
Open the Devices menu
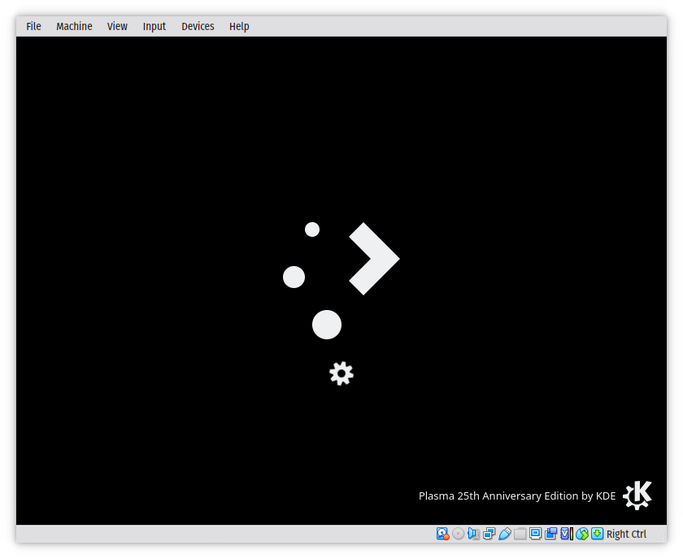click(x=198, y=27)
